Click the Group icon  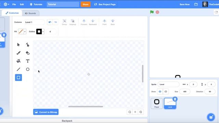[x=64, y=22]
